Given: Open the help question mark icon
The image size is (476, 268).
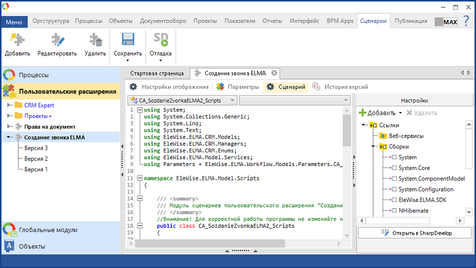Looking at the screenshot, I should (x=466, y=21).
